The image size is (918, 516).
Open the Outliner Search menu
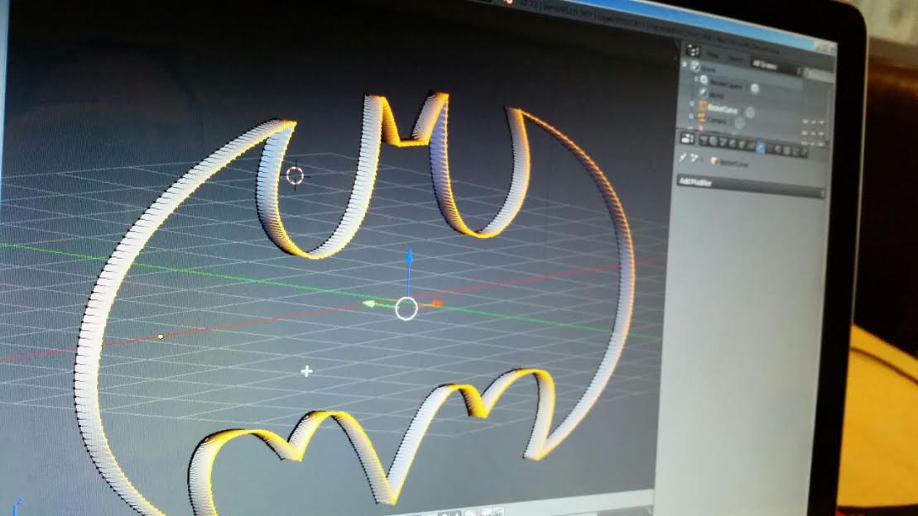tap(736, 59)
